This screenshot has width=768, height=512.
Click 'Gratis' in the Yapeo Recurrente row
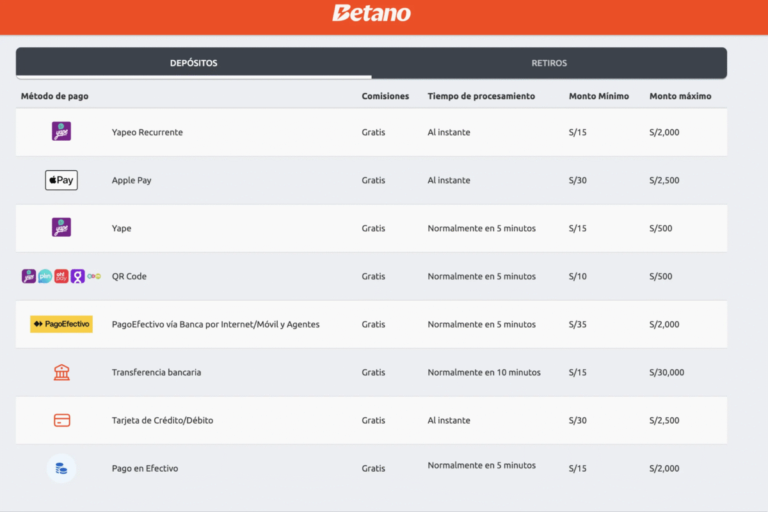coord(374,132)
